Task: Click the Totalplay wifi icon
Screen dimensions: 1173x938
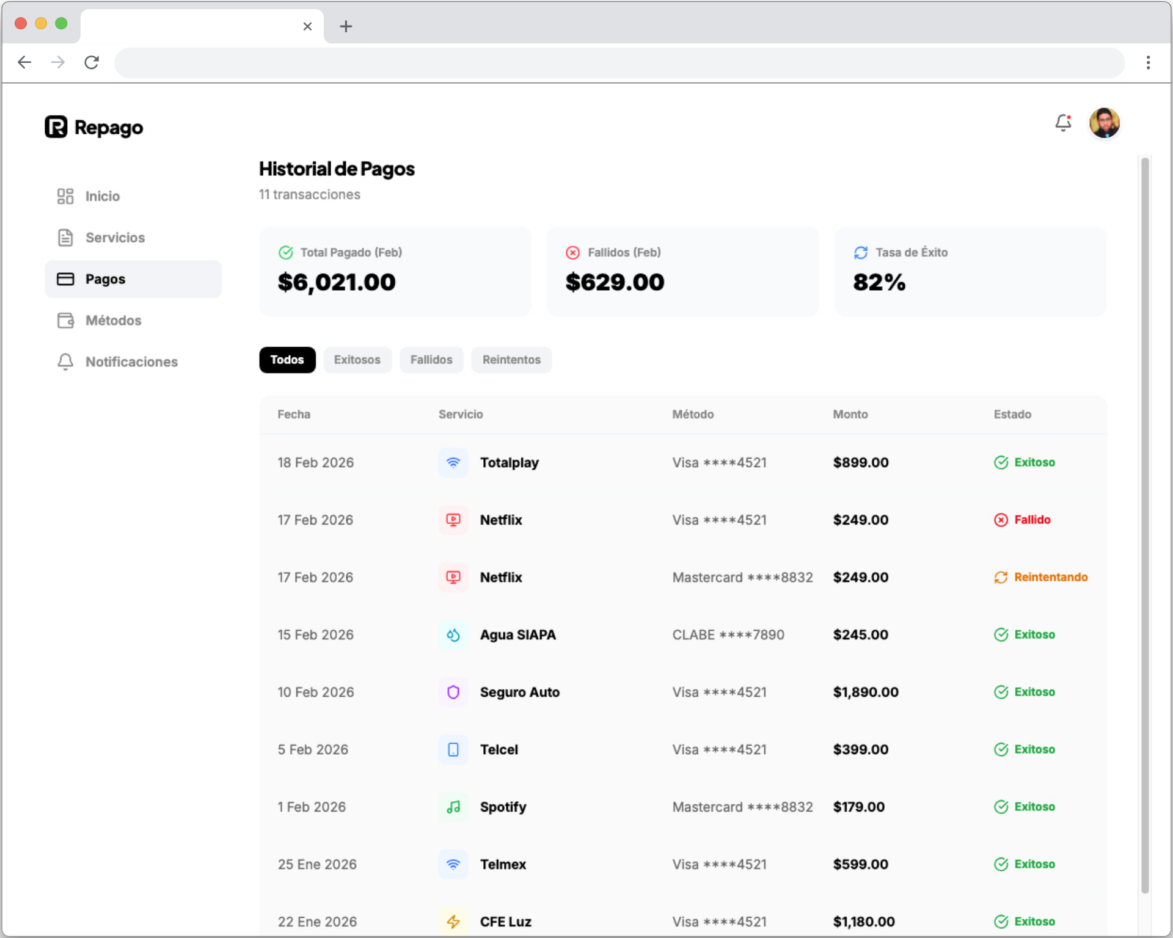Action: click(453, 462)
